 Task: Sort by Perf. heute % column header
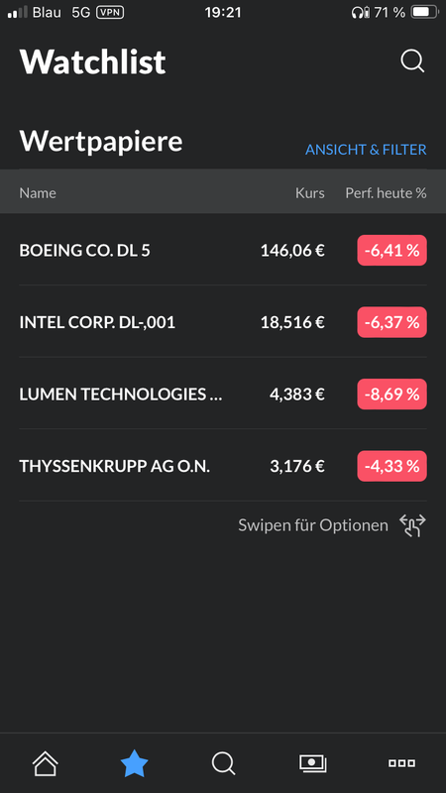click(x=386, y=192)
